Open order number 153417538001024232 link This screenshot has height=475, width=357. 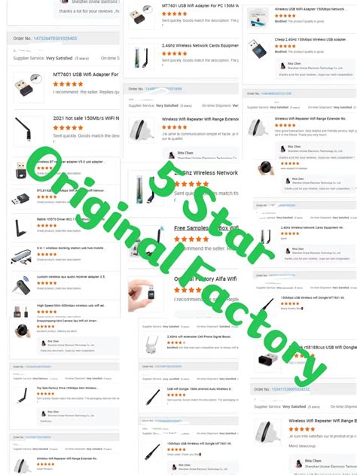291,389
